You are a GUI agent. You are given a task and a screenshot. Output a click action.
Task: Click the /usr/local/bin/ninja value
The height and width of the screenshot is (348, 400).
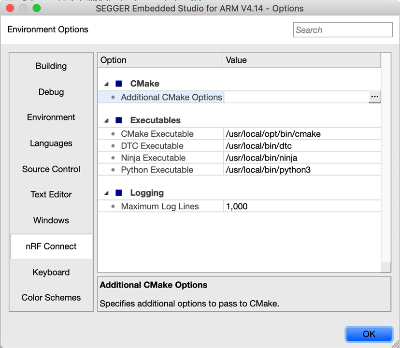tap(261, 158)
